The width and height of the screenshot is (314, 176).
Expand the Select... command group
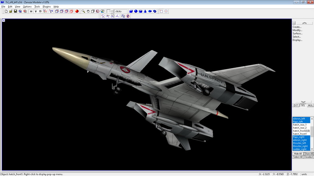click(297, 37)
